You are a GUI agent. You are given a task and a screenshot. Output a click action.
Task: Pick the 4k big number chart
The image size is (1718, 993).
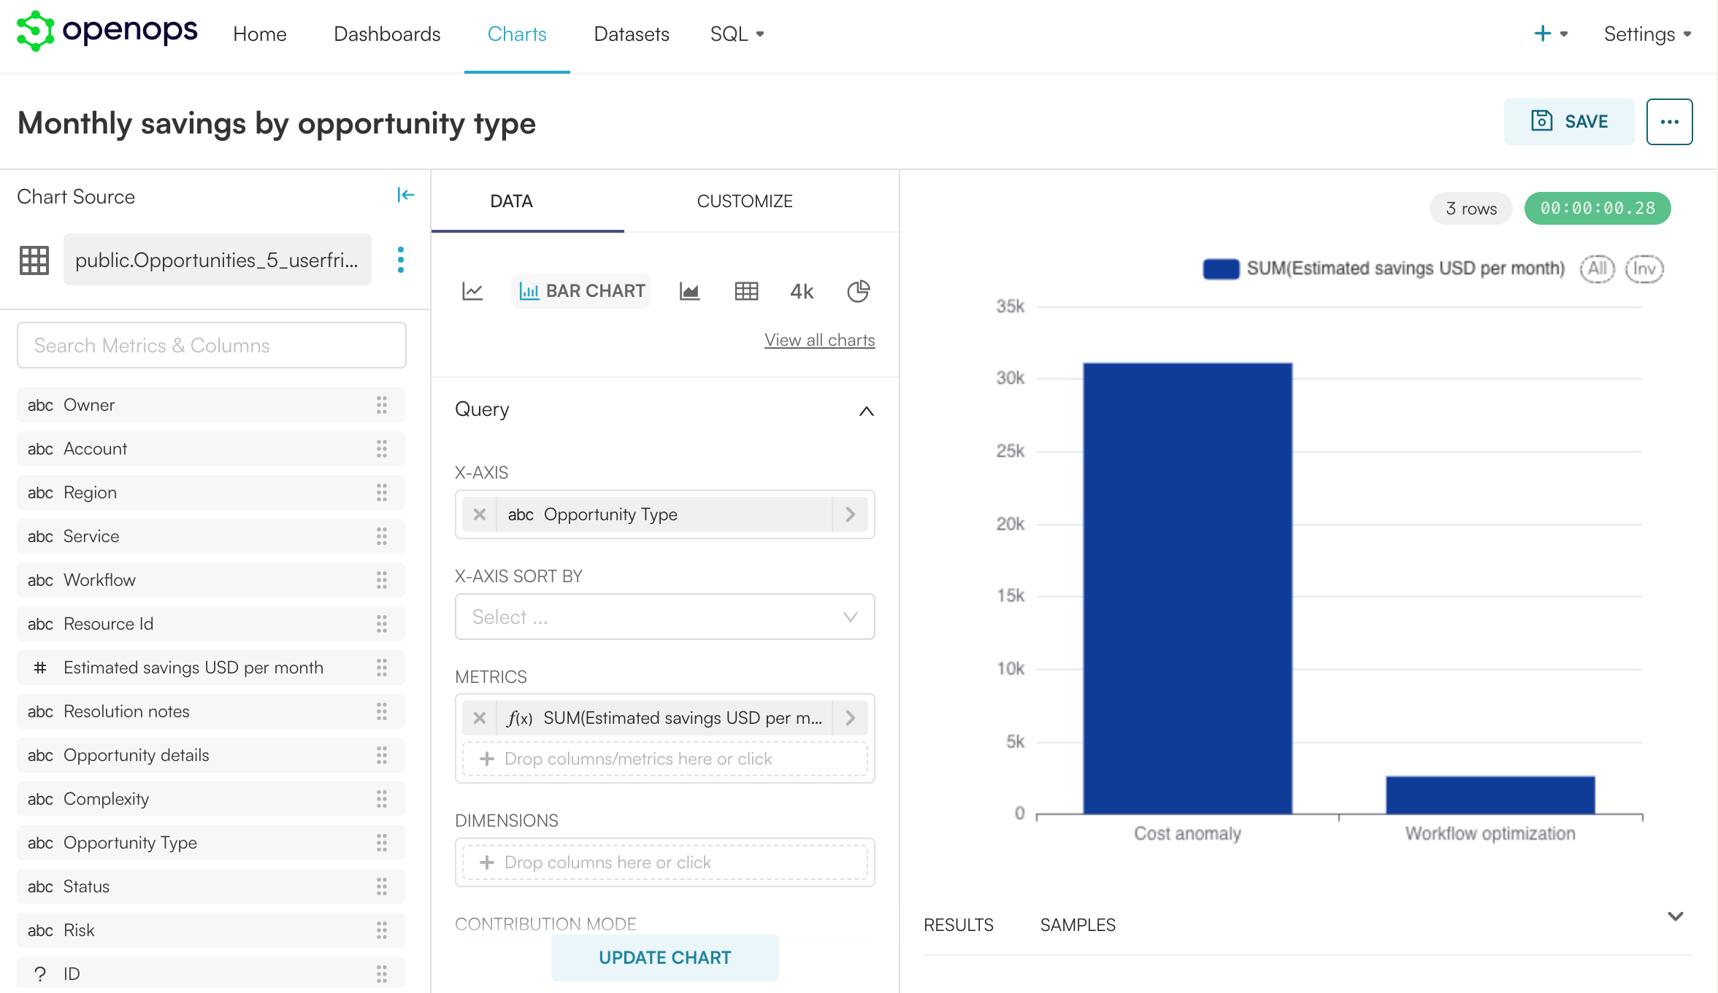[802, 291]
